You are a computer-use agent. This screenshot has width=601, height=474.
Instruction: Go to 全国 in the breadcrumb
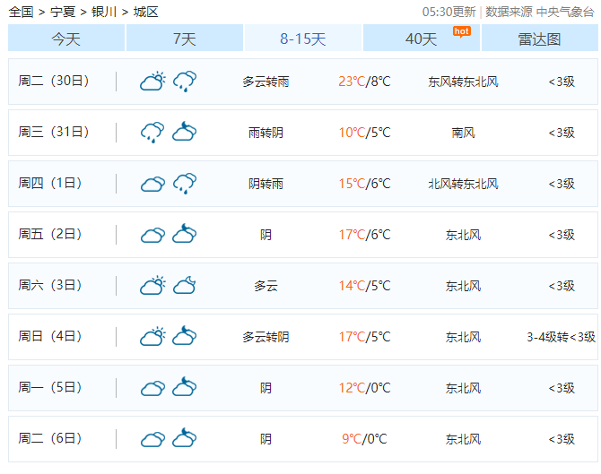[21, 12]
